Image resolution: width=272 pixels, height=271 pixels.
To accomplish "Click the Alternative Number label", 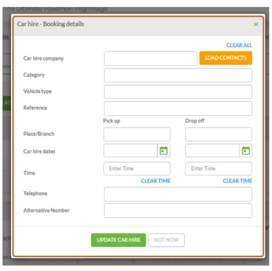I will point(46,210).
